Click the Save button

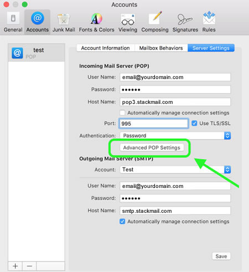point(221,257)
